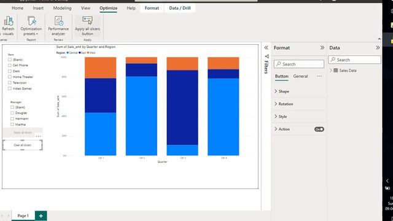
Task: Collapse the Data pane
Action: [378, 48]
